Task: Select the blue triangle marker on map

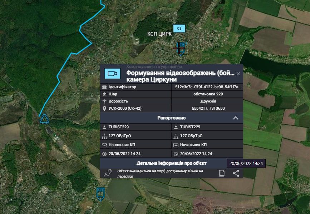Action: point(44,119)
